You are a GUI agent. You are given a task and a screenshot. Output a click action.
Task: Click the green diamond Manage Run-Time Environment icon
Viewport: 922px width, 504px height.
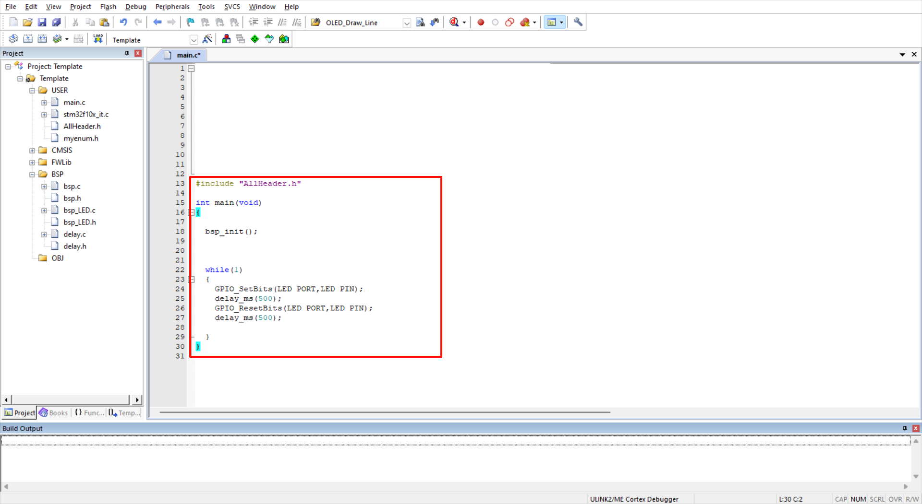(x=255, y=39)
